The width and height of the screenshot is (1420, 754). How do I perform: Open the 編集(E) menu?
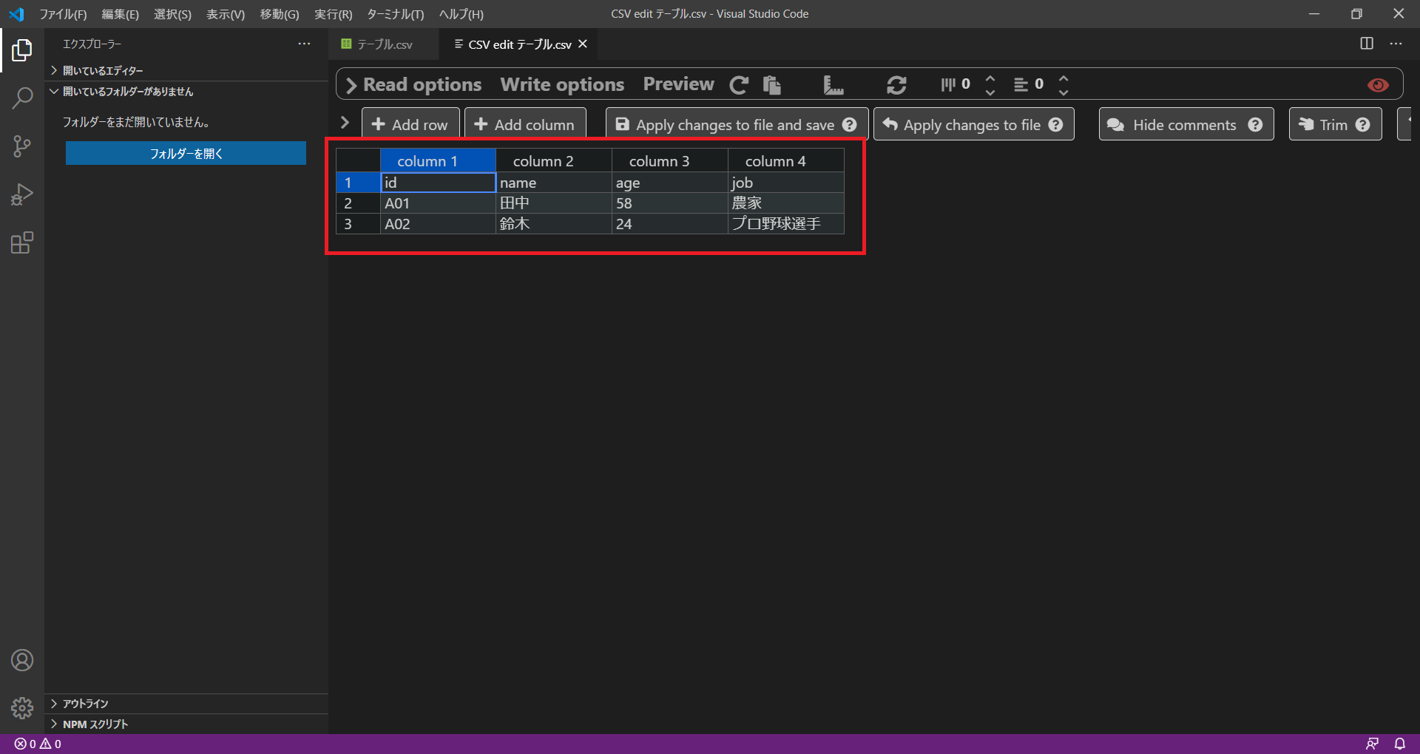click(x=121, y=14)
